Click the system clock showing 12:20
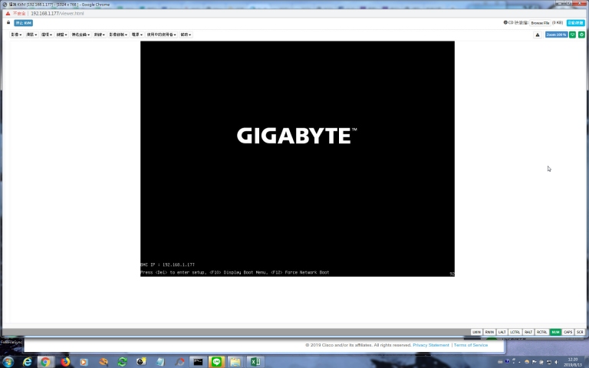Viewport: 589px width, 368px height. click(x=572, y=362)
